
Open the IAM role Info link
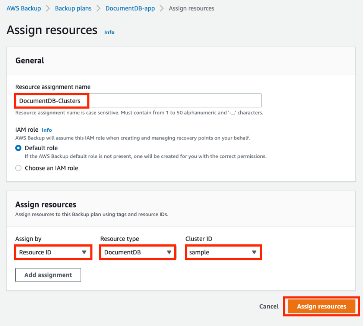(x=47, y=130)
